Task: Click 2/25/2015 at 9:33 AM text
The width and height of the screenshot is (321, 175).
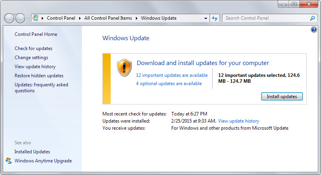Action: click(x=193, y=121)
